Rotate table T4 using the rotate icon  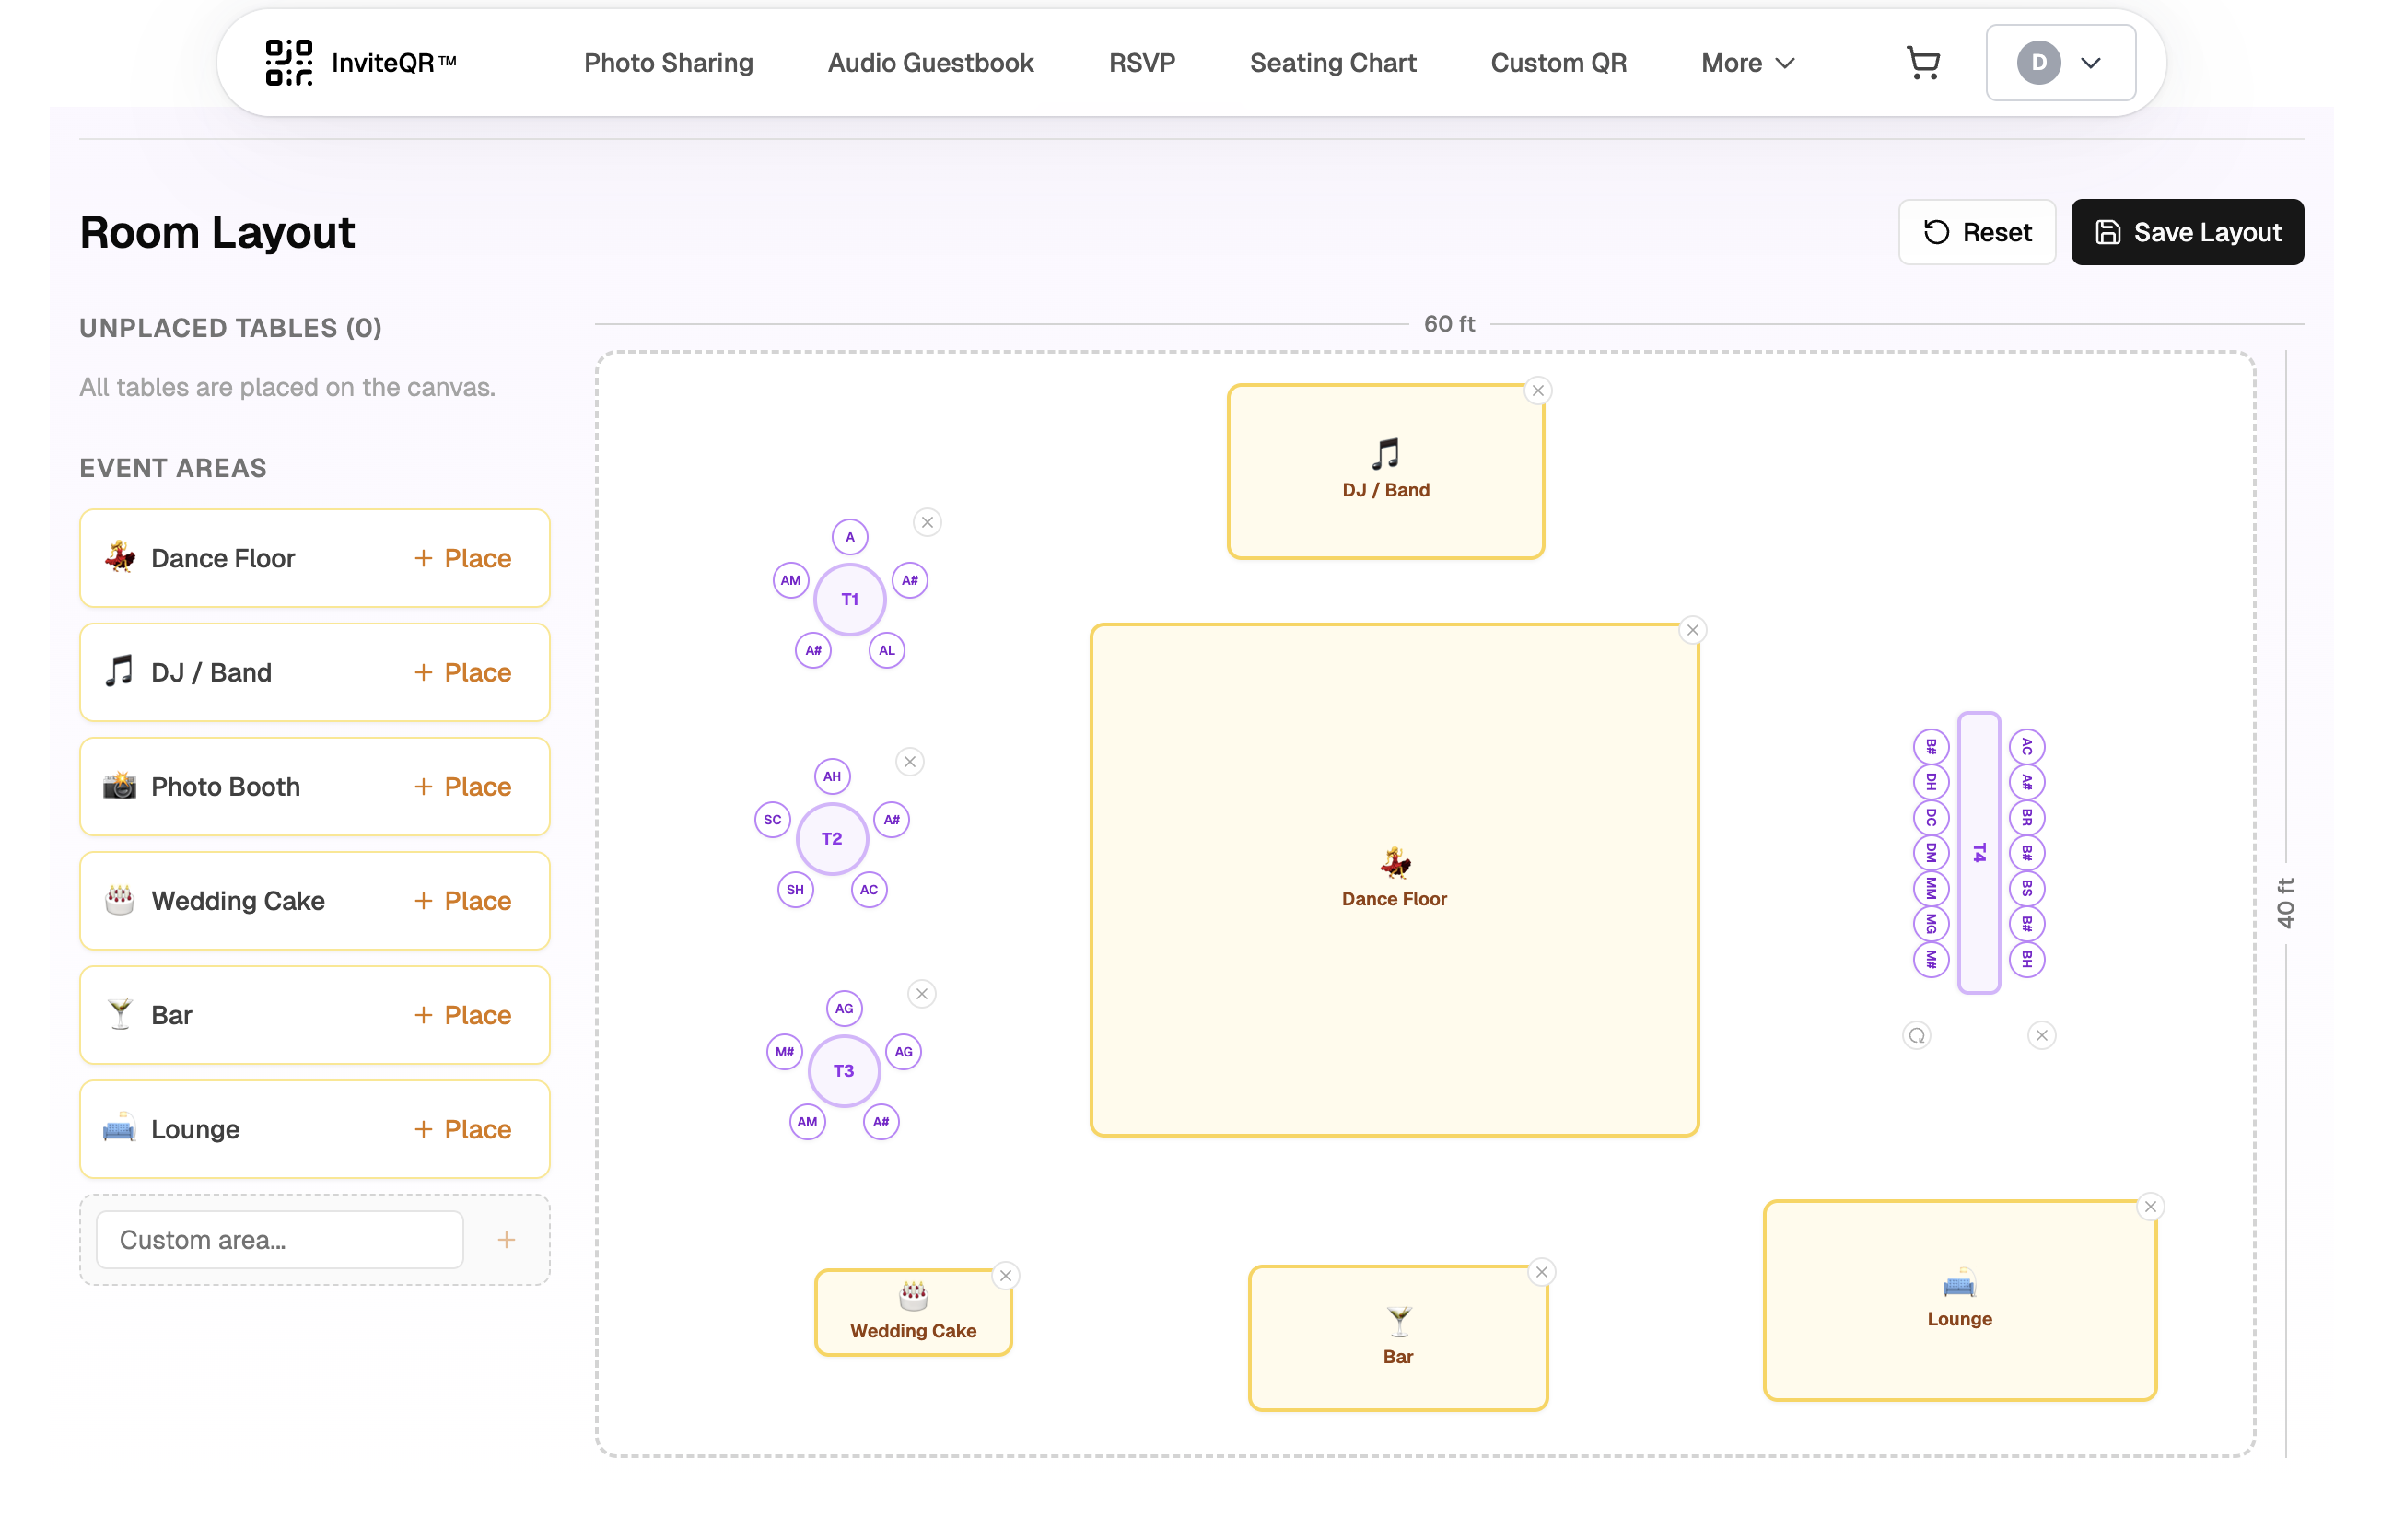[x=1916, y=1035]
